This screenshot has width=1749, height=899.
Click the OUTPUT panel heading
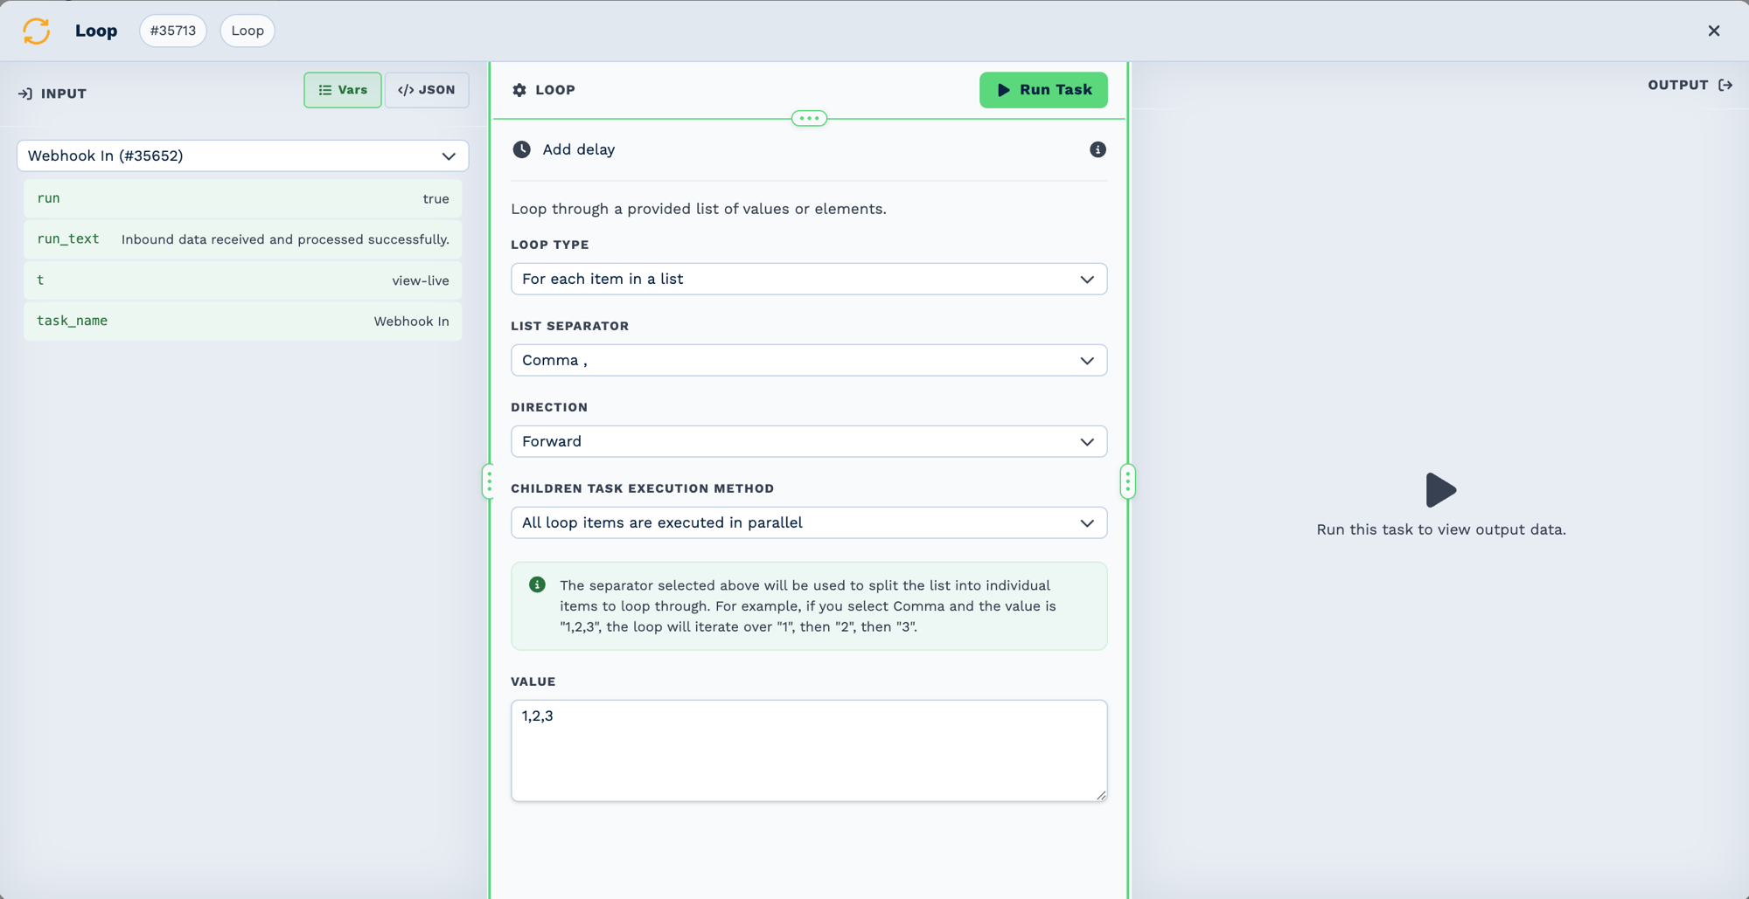1678,85
